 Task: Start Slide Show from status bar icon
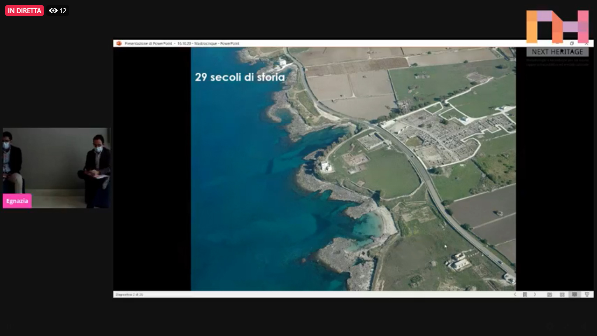click(587, 294)
